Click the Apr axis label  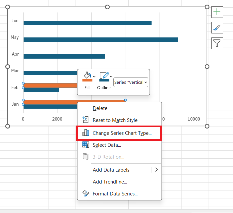coord(15,54)
